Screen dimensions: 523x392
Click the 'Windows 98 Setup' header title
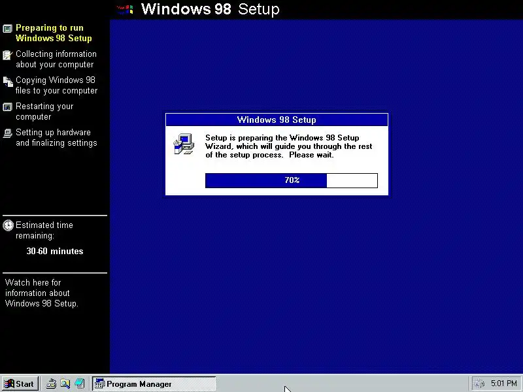(x=210, y=9)
